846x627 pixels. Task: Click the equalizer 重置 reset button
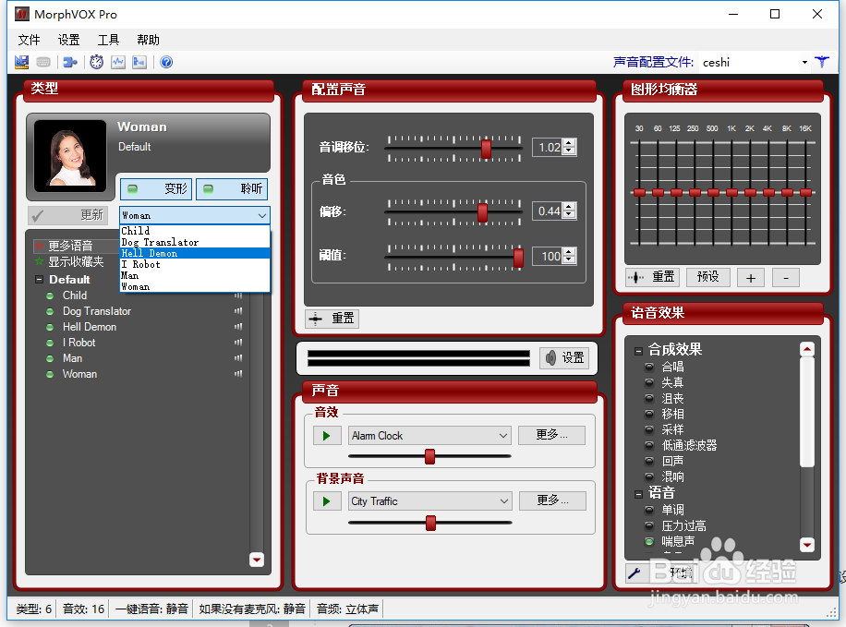pyautogui.click(x=653, y=277)
